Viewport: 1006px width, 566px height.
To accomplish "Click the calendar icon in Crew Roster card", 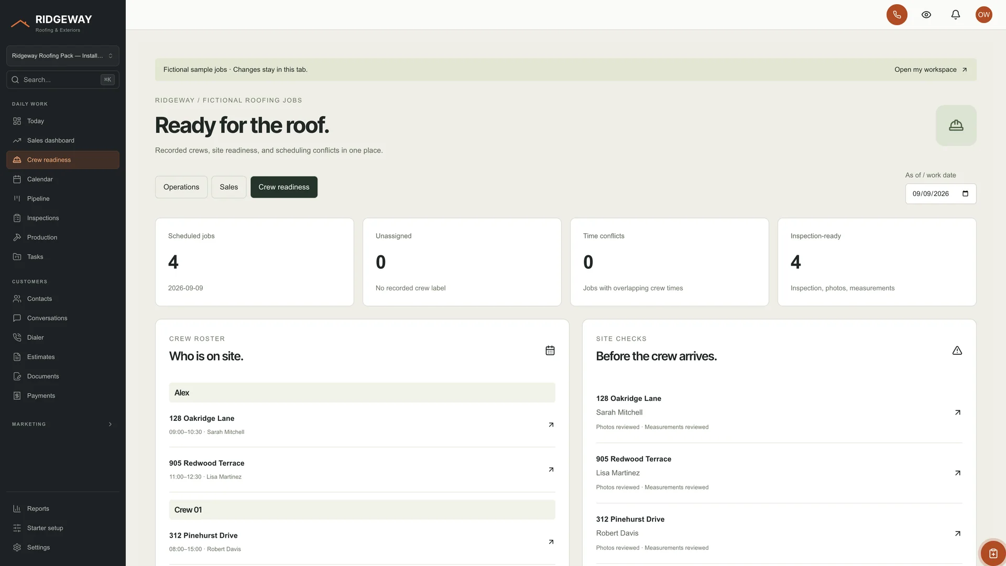I will click(550, 351).
